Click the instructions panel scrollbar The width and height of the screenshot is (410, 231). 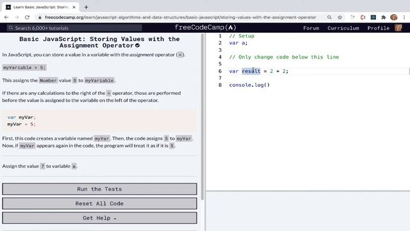(202, 117)
